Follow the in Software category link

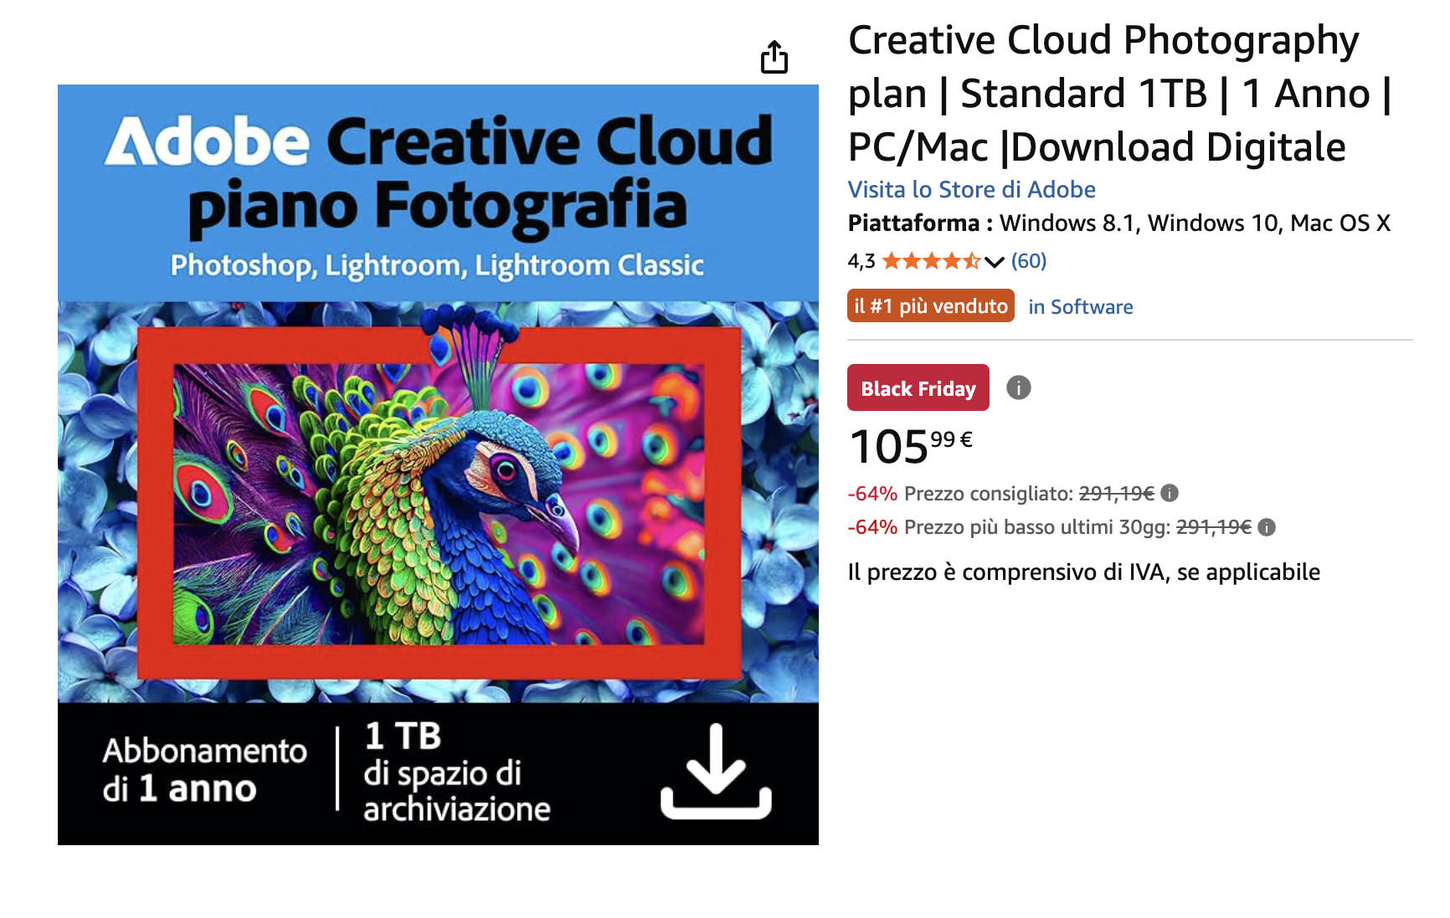1080,307
